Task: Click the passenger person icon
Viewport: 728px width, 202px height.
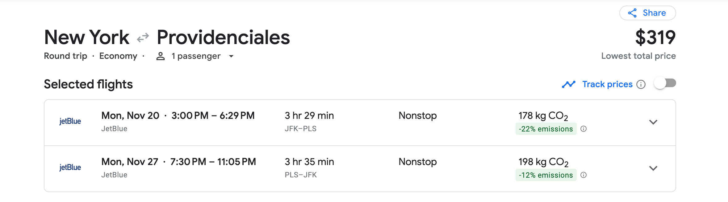Action: (x=160, y=56)
